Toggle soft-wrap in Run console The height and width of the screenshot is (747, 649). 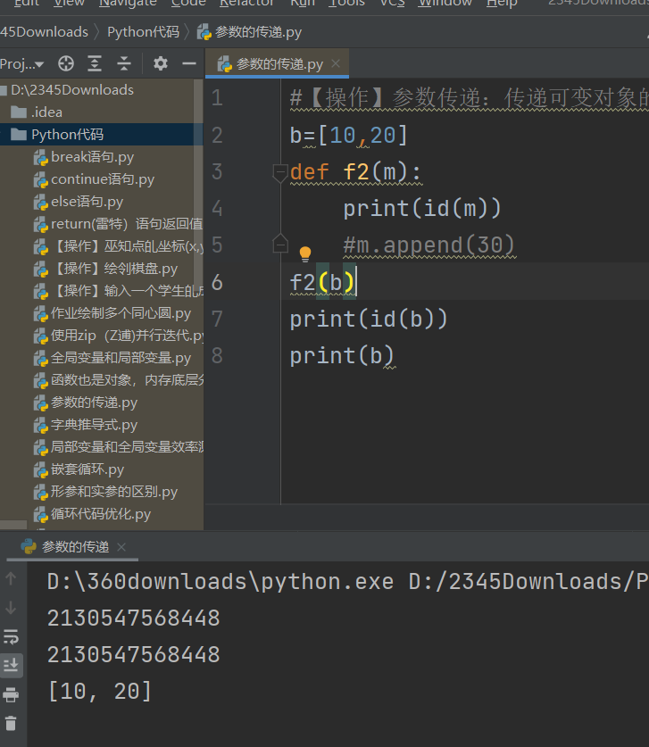(11, 636)
